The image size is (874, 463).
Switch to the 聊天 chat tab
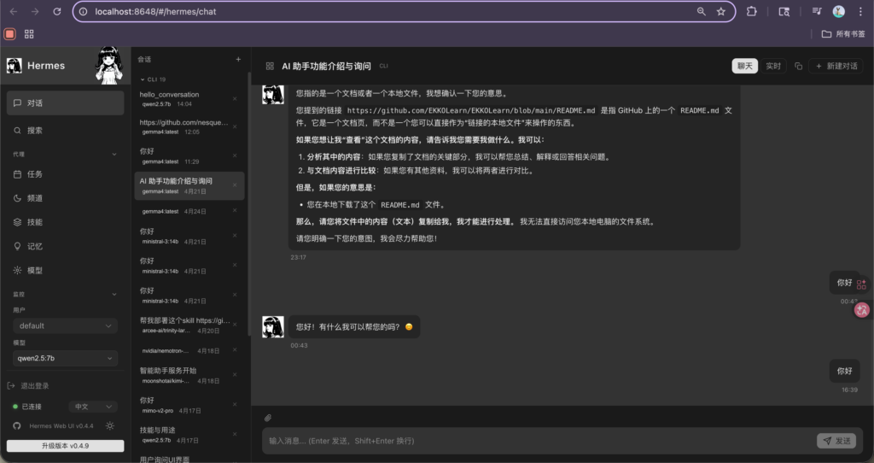744,66
